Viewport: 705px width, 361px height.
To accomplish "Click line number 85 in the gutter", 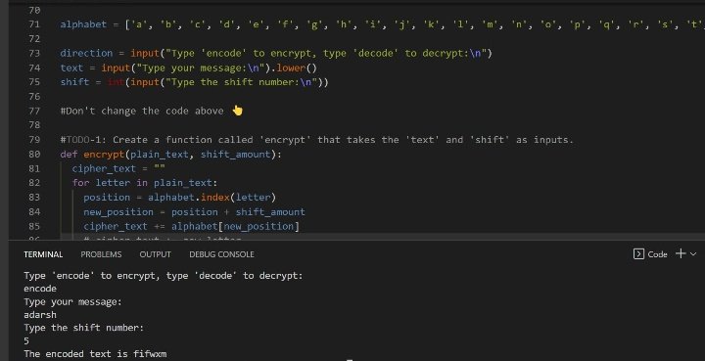I will [x=34, y=226].
